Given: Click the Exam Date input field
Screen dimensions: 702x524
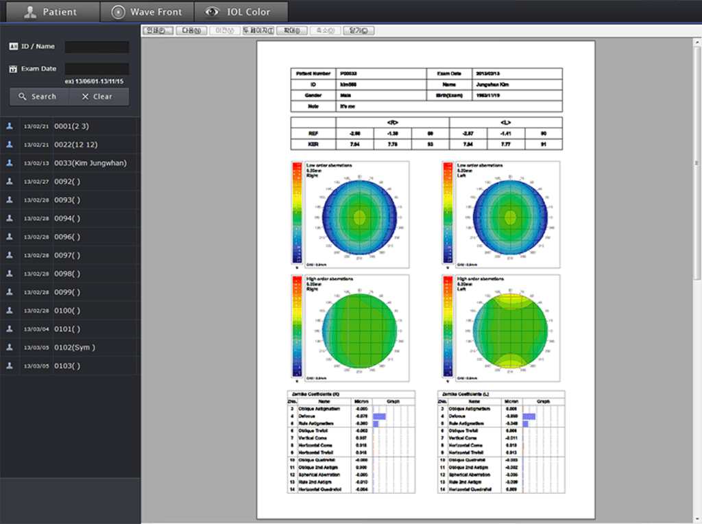Looking at the screenshot, I should (97, 69).
